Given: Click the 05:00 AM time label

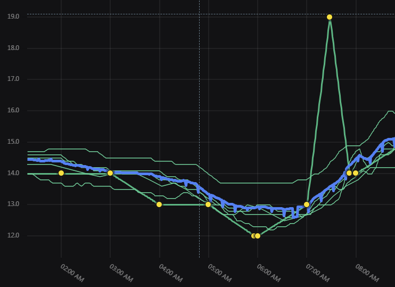Looking at the screenshot, I should (219, 273).
